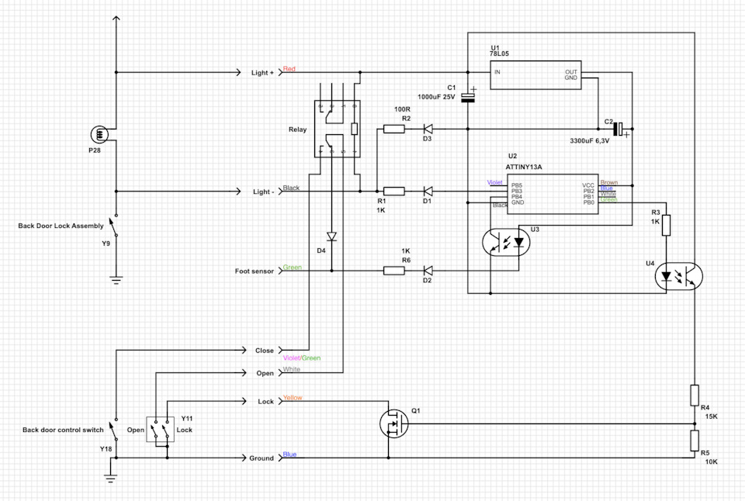
Task: Click the 'Light +' connector label
Action: 263,73
